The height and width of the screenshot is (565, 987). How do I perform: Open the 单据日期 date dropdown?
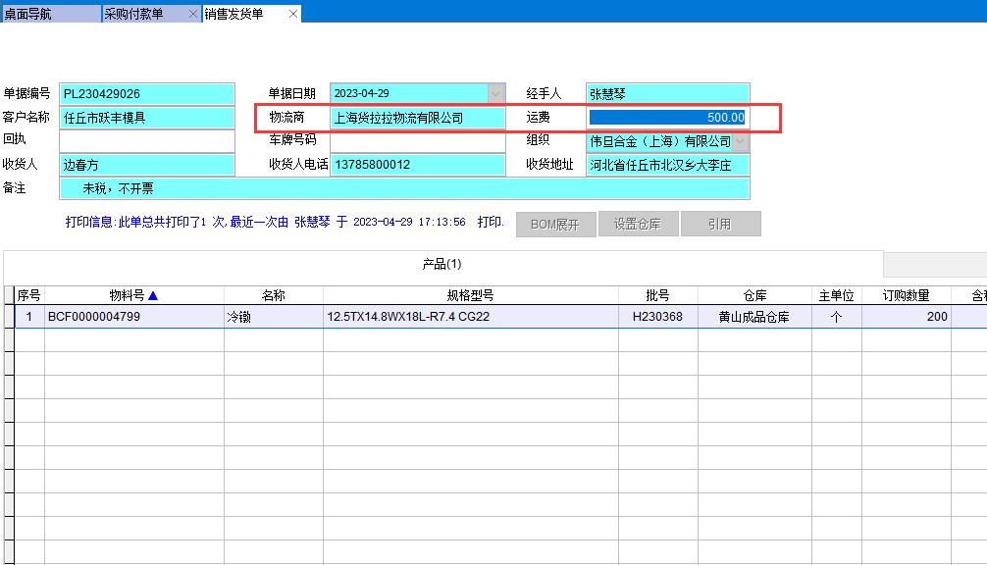[x=495, y=94]
